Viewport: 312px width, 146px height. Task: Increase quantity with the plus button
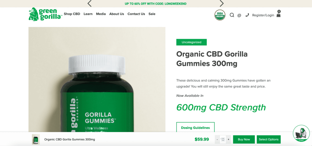tap(229, 139)
